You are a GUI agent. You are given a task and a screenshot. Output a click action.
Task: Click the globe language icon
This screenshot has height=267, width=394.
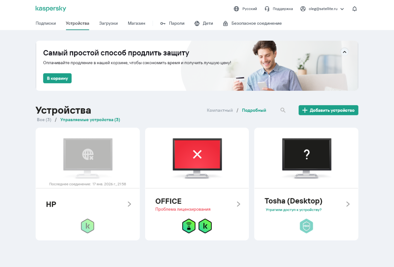236,9
